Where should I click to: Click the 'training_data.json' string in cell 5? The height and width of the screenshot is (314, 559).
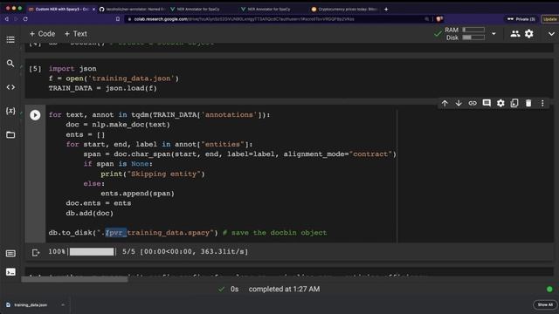click(x=132, y=78)
